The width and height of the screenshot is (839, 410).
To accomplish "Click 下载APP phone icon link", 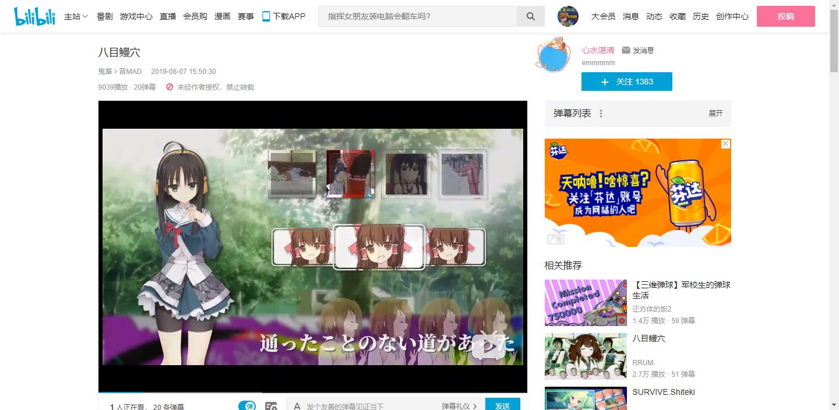I will [266, 16].
